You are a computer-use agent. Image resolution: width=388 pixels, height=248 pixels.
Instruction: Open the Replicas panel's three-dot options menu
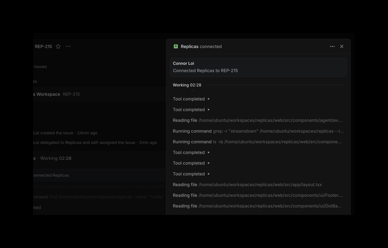(332, 46)
